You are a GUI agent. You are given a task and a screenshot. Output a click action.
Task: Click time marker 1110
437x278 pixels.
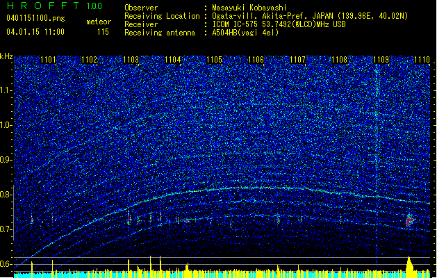click(422, 60)
